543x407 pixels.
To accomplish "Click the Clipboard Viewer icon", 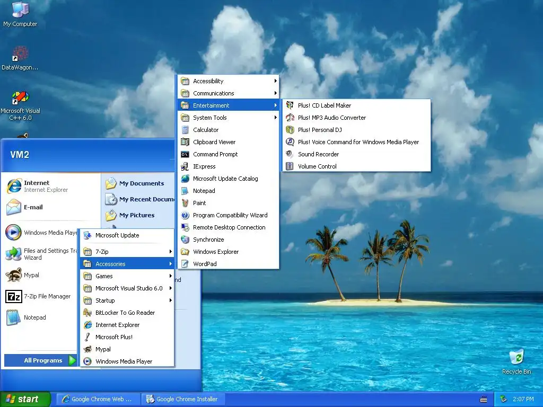I will click(185, 142).
